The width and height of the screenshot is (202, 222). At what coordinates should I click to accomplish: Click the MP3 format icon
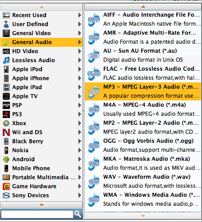pyautogui.click(x=94, y=91)
